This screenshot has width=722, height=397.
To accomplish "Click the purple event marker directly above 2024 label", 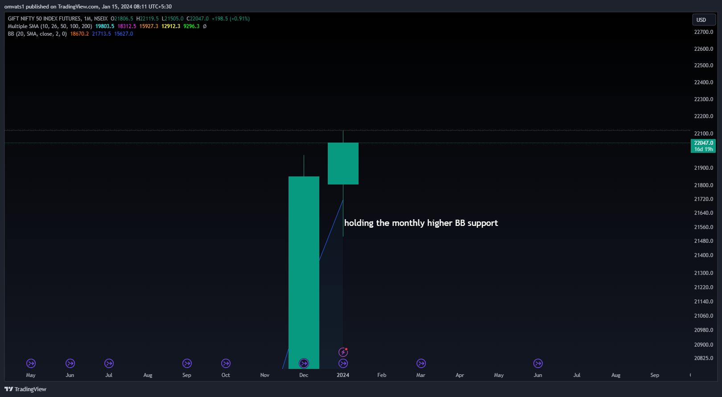I will (x=343, y=364).
